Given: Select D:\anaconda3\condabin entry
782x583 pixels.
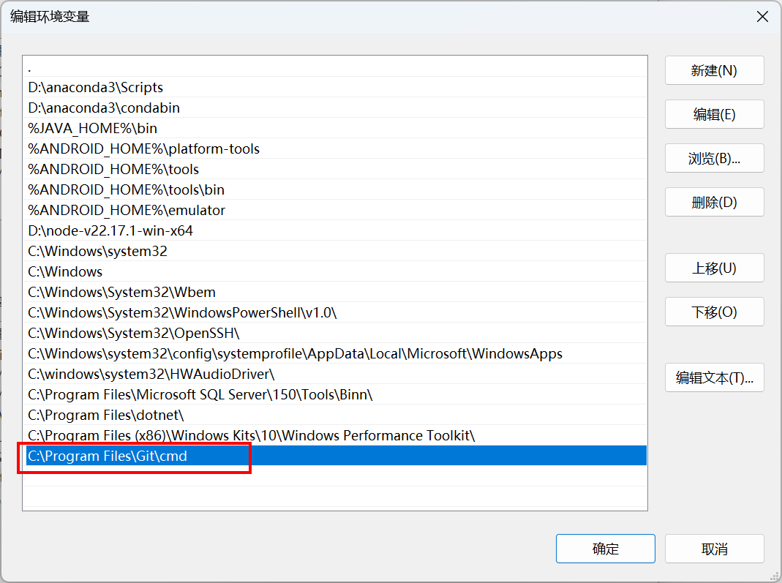Looking at the screenshot, I should [334, 108].
